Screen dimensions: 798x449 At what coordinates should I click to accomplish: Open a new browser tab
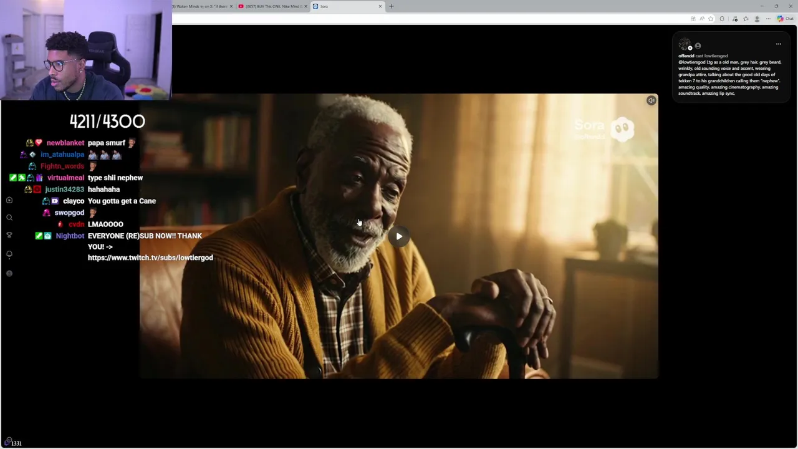pyautogui.click(x=391, y=6)
